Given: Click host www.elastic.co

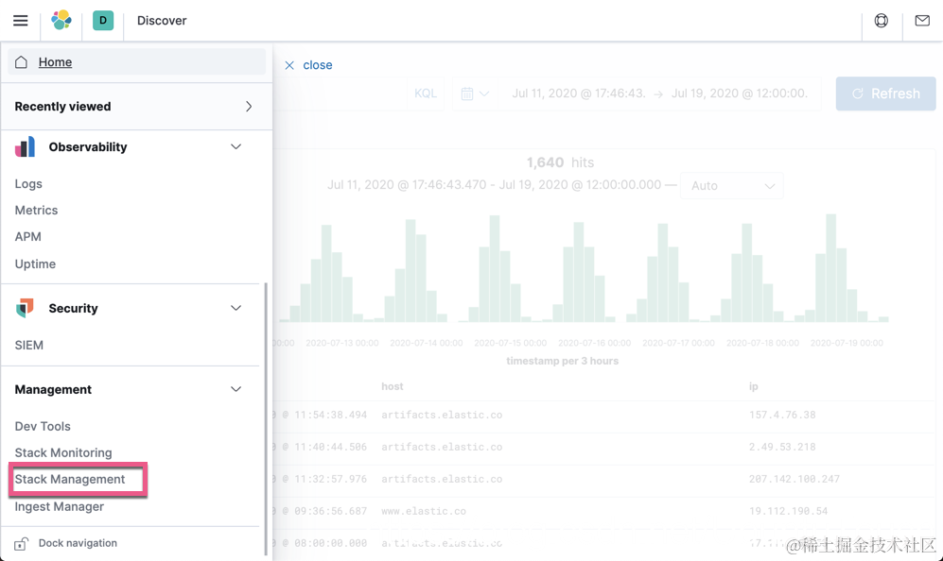Looking at the screenshot, I should (424, 511).
